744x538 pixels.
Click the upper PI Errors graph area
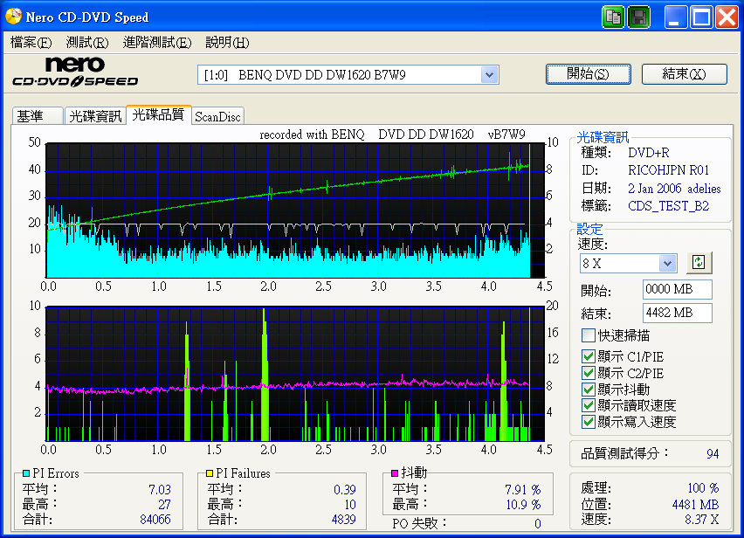click(295, 210)
